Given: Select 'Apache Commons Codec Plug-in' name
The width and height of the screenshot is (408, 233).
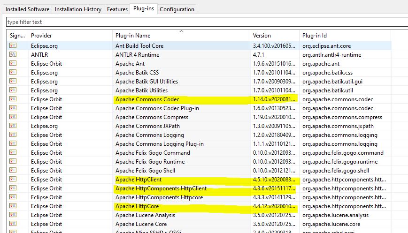Looking at the screenshot, I should [x=157, y=108].
